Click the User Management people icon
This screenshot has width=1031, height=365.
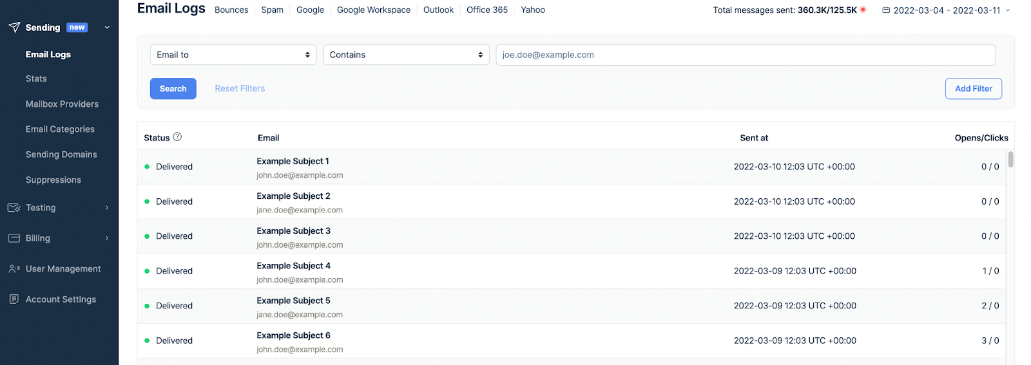pos(14,269)
